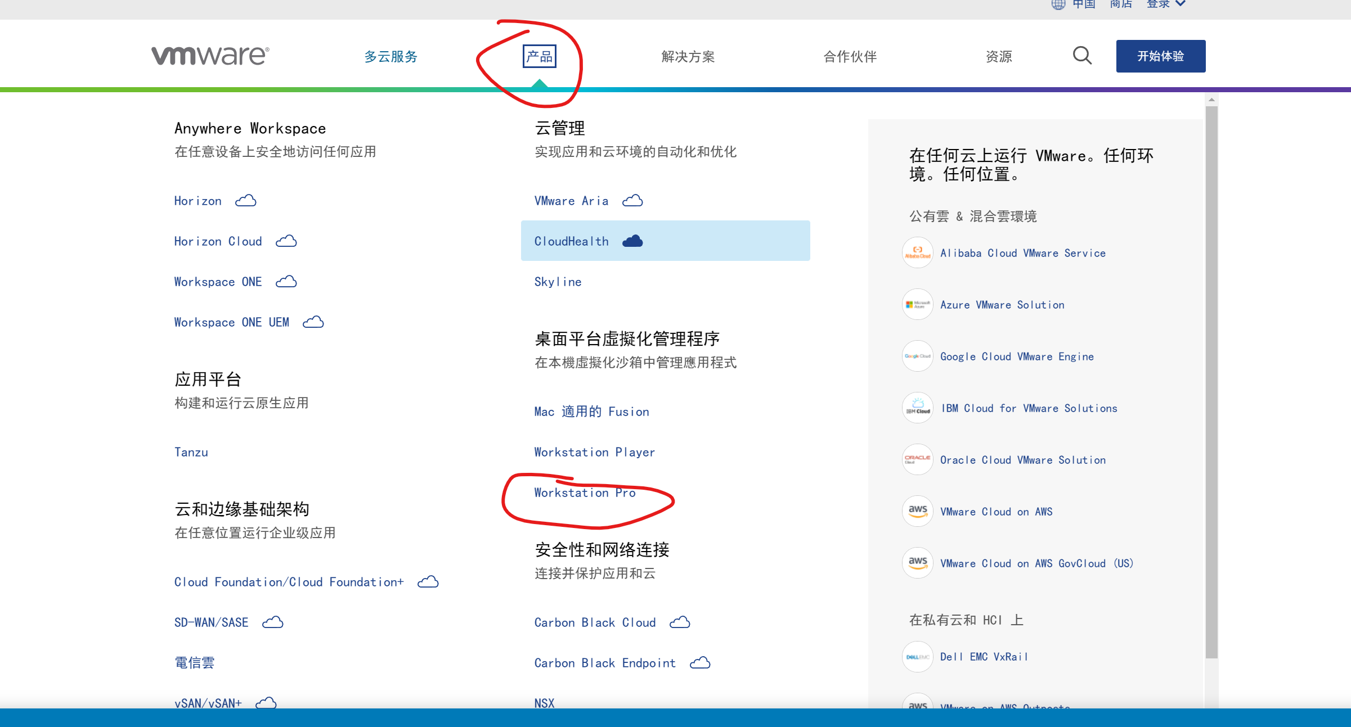Open Cloud Foundation/Cloud Foundation+ link
Viewport: 1351px width, 727px height.
coord(289,582)
